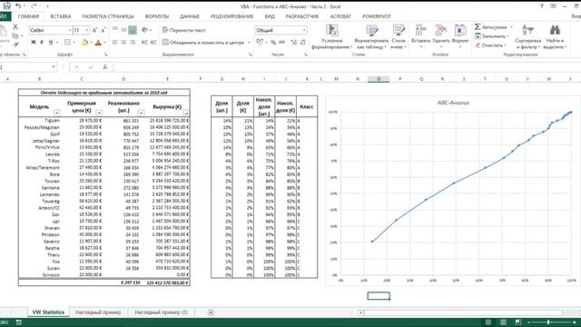Click Перенести текст wrap text button

[x=183, y=30]
